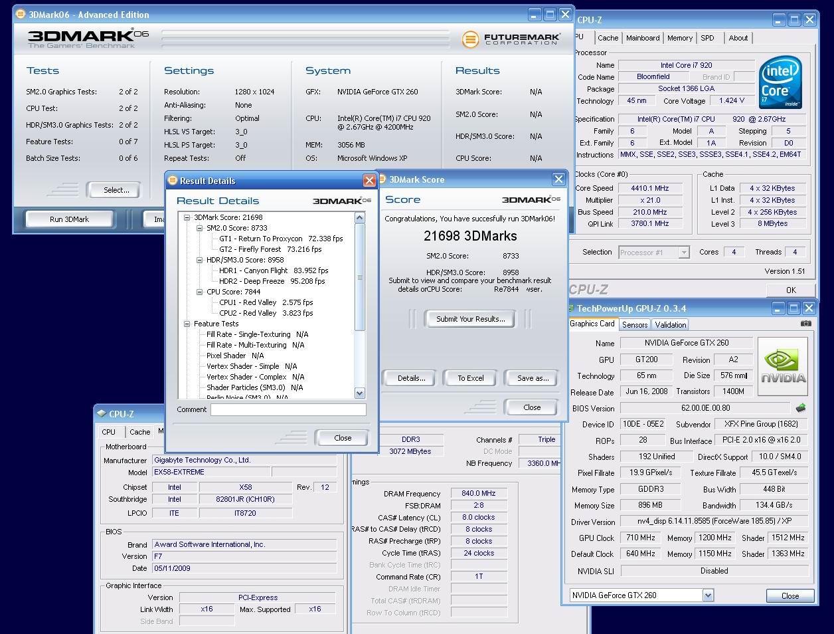Image resolution: width=834 pixels, height=634 pixels.
Task: Click the OK button in CPU-Z
Action: [x=790, y=290]
